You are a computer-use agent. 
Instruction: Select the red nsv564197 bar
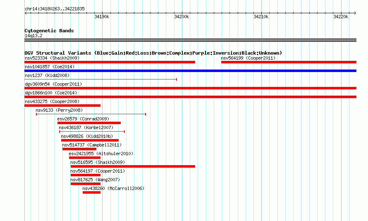86,175
